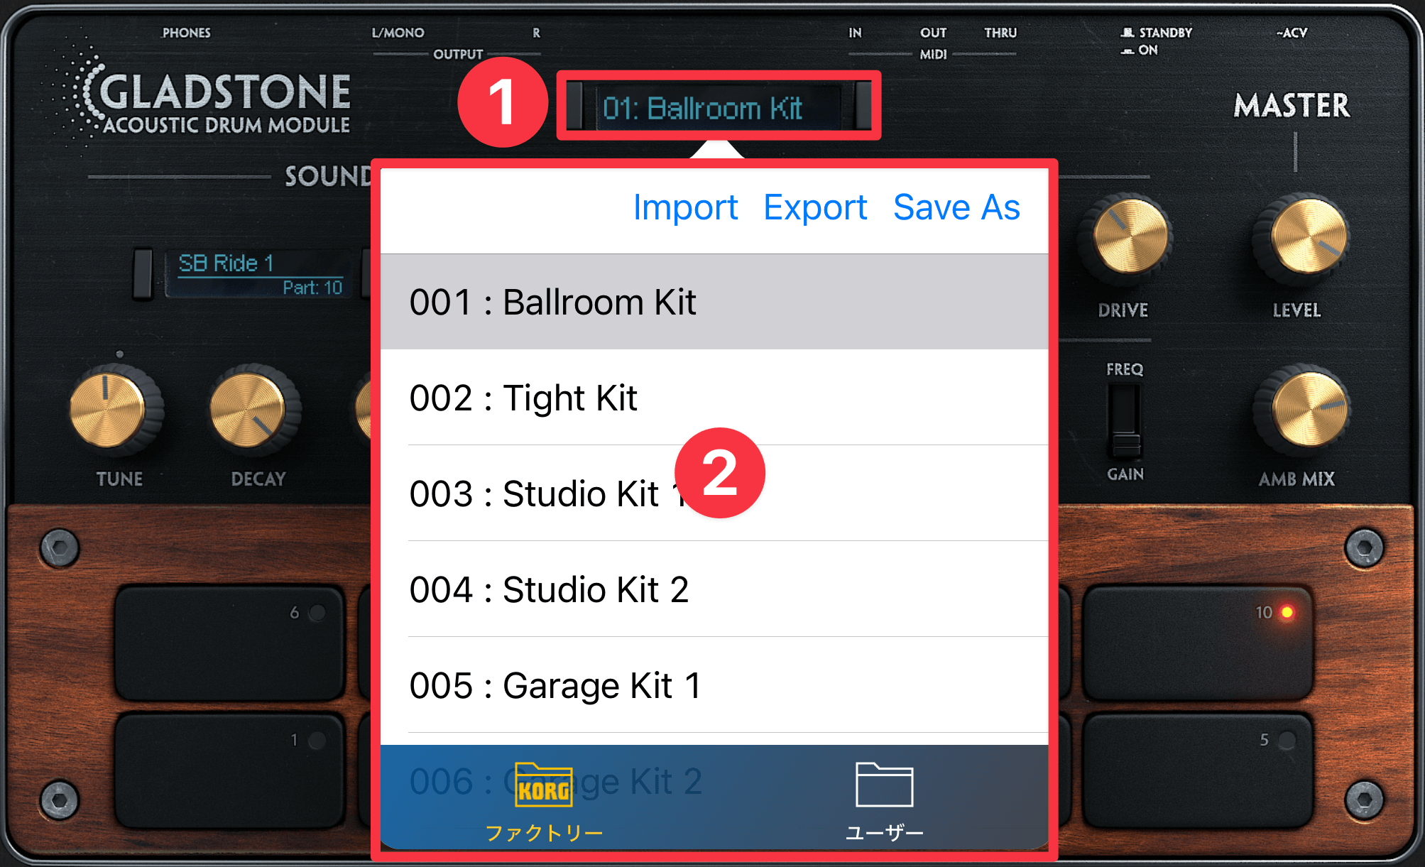1425x867 pixels.
Task: Open the KORG factory presets folder
Action: pos(544,800)
